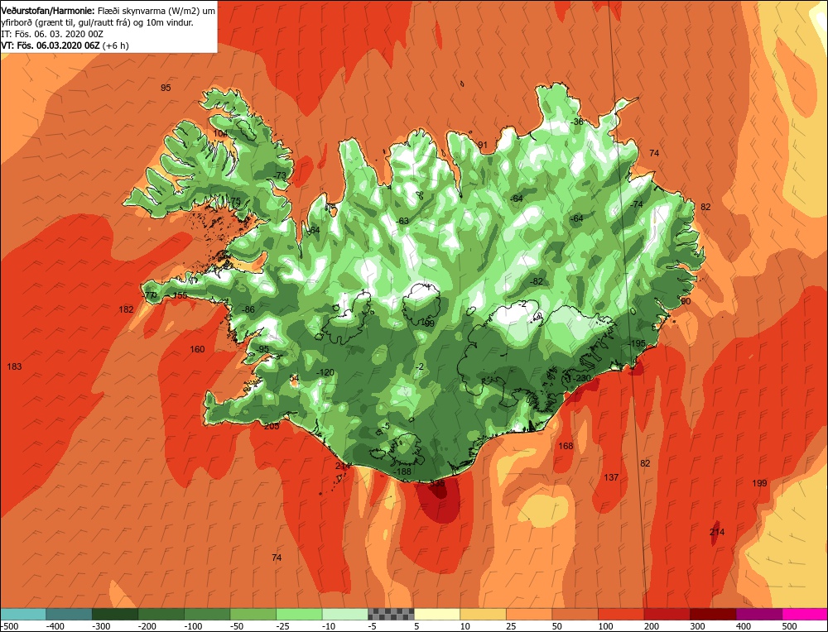The height and width of the screenshot is (632, 828).
Task: Click the '54' value near Reykjavík area
Action: pyautogui.click(x=294, y=378)
